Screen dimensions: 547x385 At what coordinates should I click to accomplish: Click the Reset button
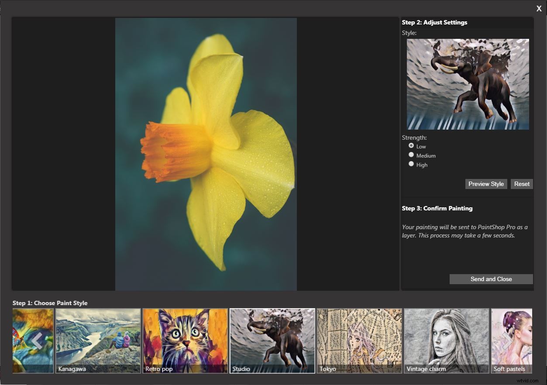click(x=522, y=184)
